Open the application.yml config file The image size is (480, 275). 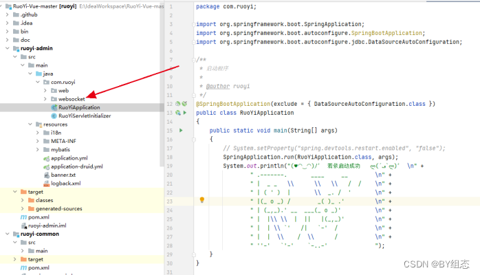(69, 157)
